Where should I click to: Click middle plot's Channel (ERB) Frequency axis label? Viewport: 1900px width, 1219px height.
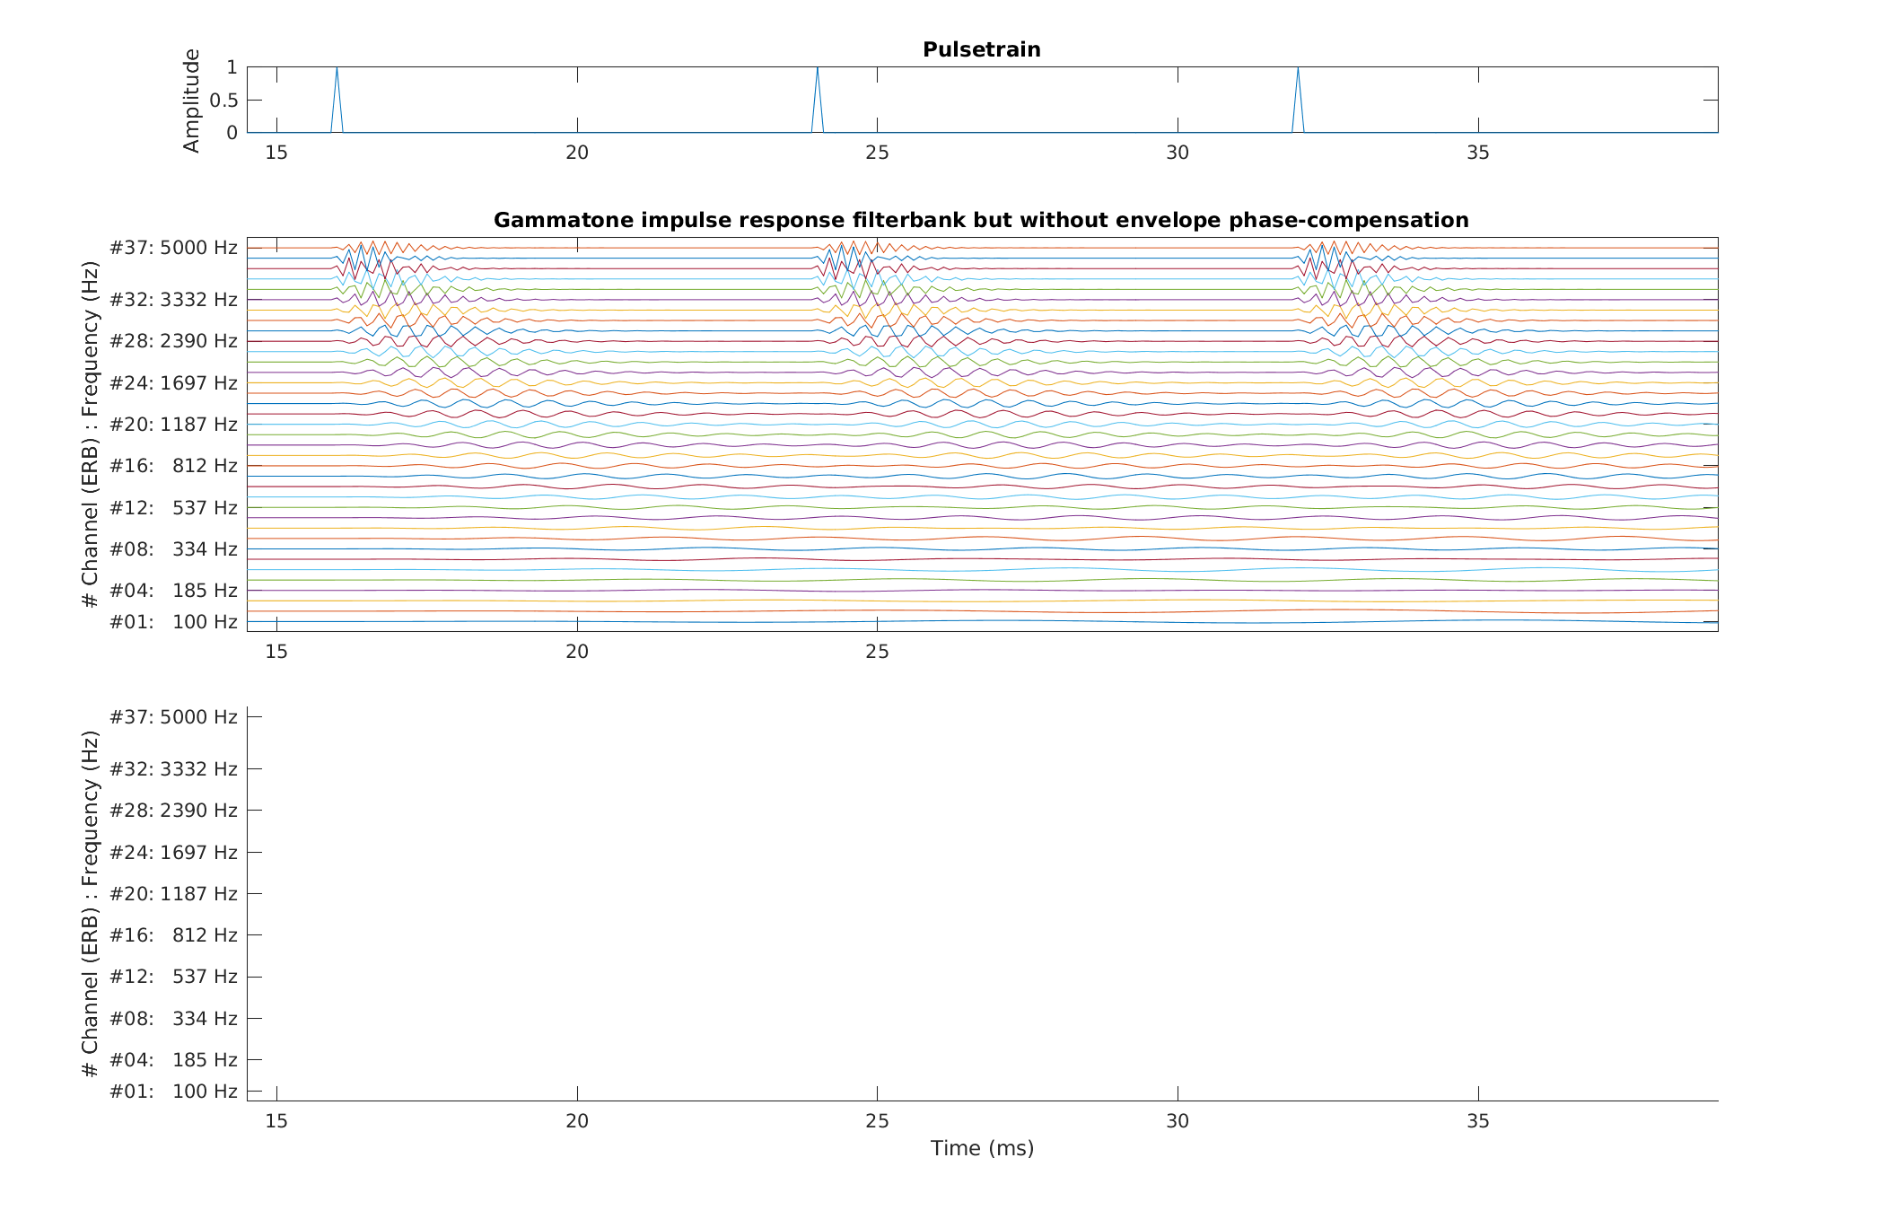(90, 434)
